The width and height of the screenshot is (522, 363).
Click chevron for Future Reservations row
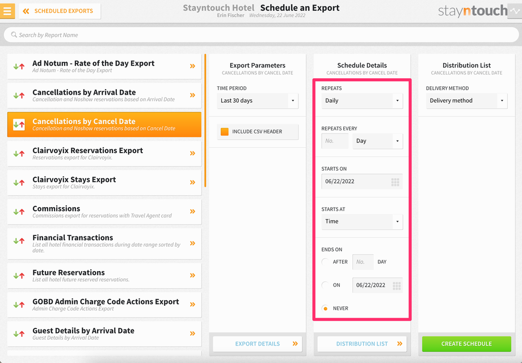coord(192,275)
